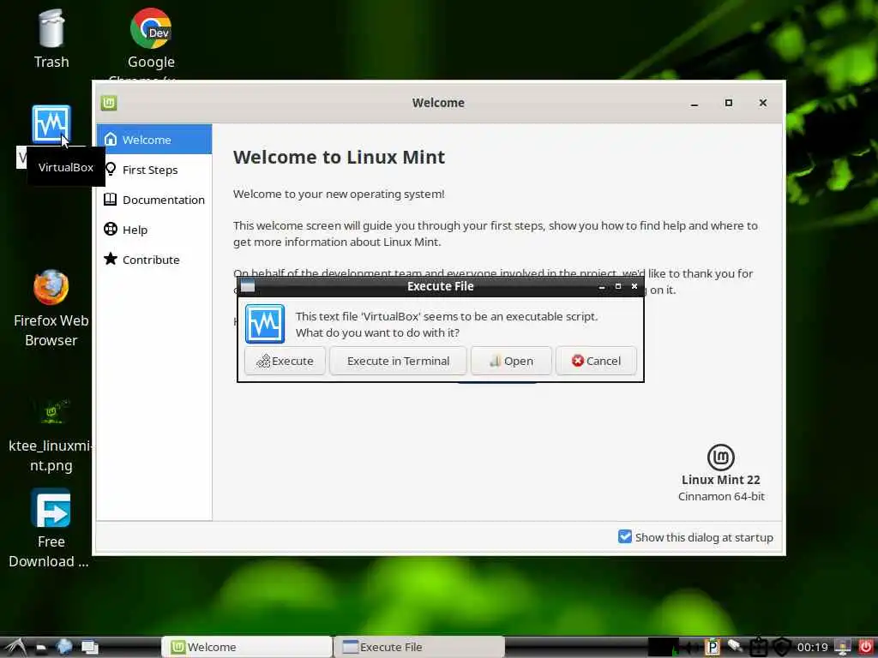Click Open button in Execute File dialog
The image size is (878, 658).
coord(511,361)
